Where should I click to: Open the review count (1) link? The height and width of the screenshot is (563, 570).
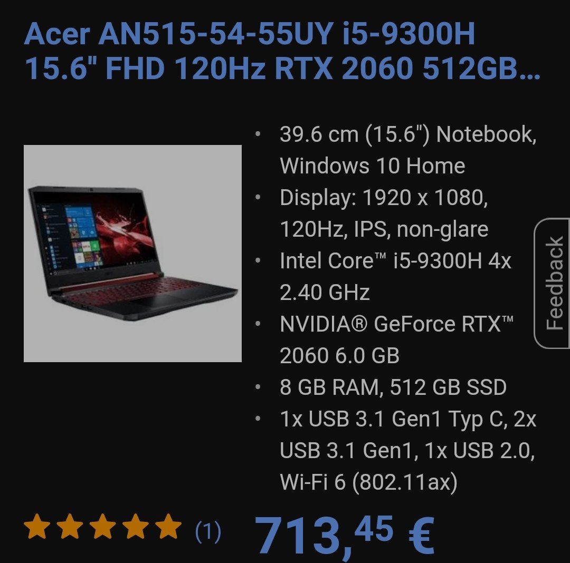[x=208, y=532]
